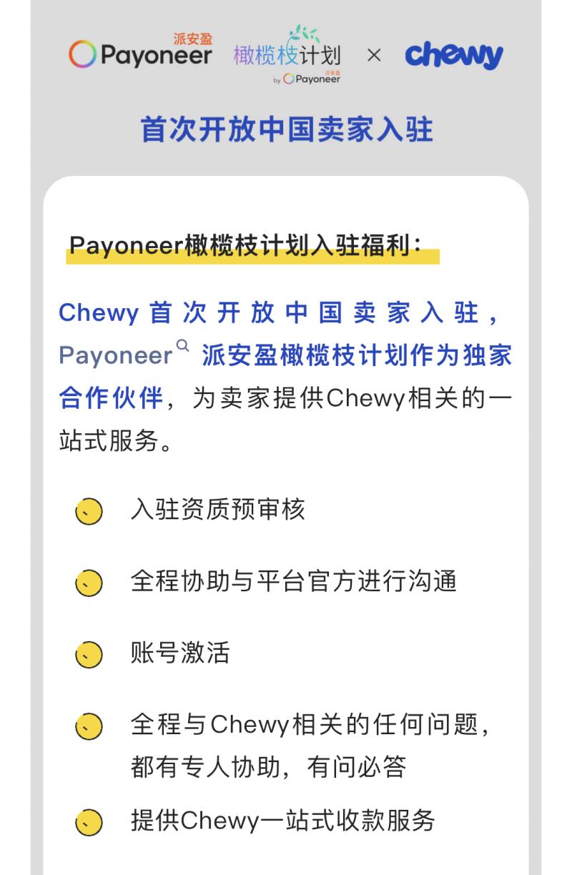The height and width of the screenshot is (875, 572).
Task: Click the 都有专人协助，有问必答 text line
Action: pos(268,767)
